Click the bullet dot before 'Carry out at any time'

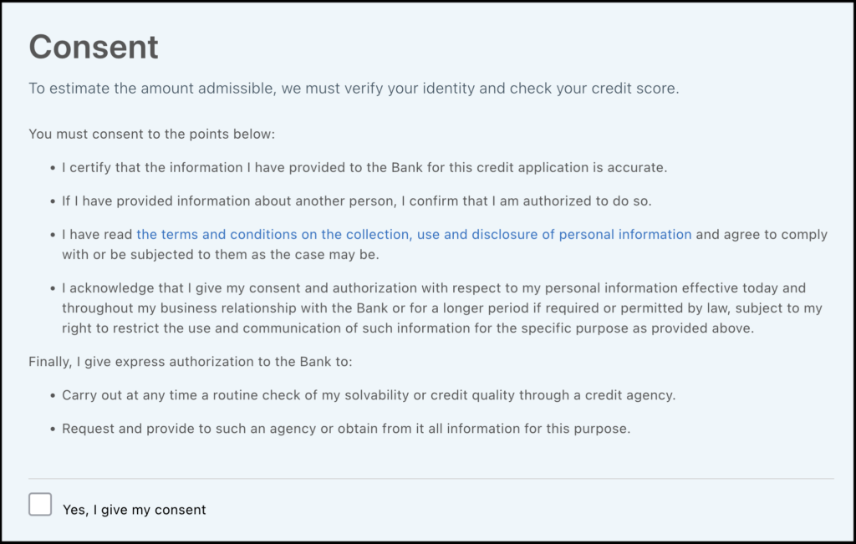tap(53, 395)
